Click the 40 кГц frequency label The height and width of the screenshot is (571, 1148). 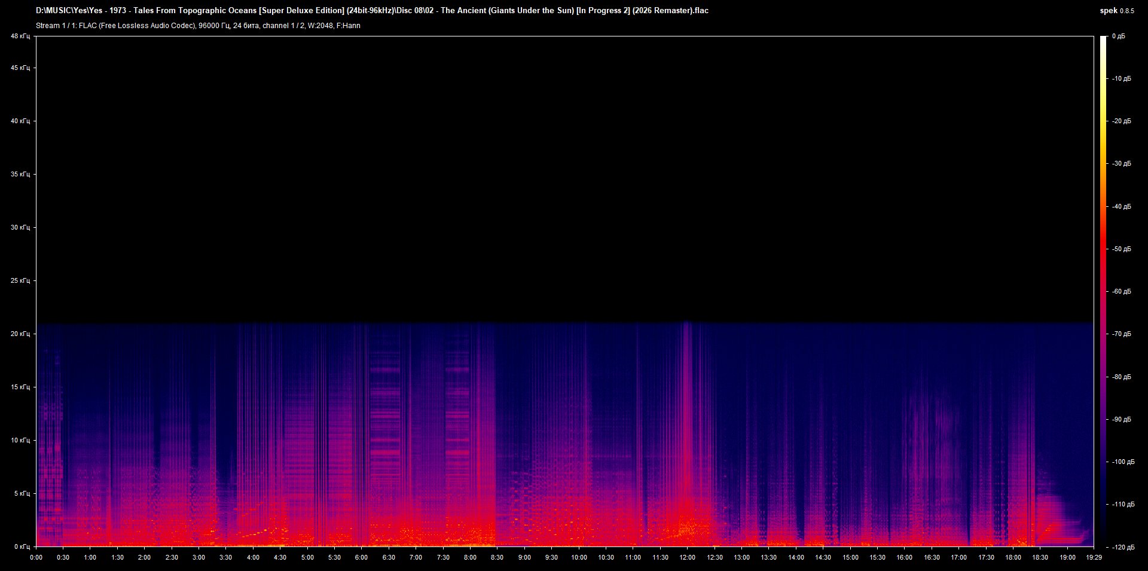[x=20, y=121]
